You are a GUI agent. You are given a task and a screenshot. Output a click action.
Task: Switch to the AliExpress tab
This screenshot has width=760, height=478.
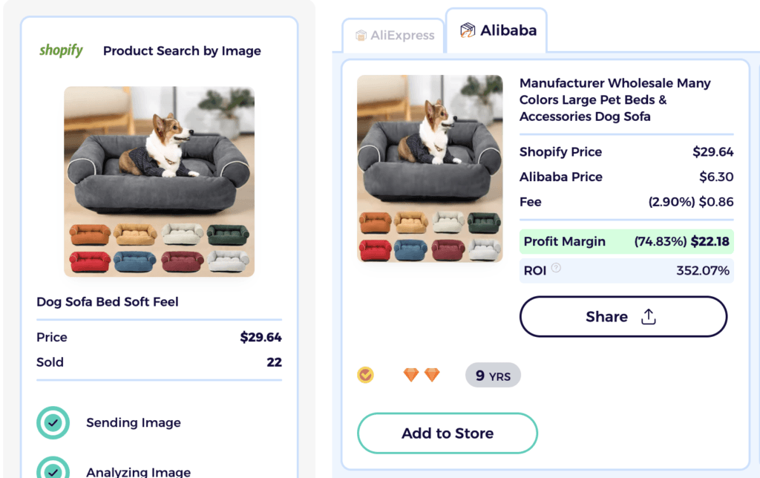click(393, 35)
